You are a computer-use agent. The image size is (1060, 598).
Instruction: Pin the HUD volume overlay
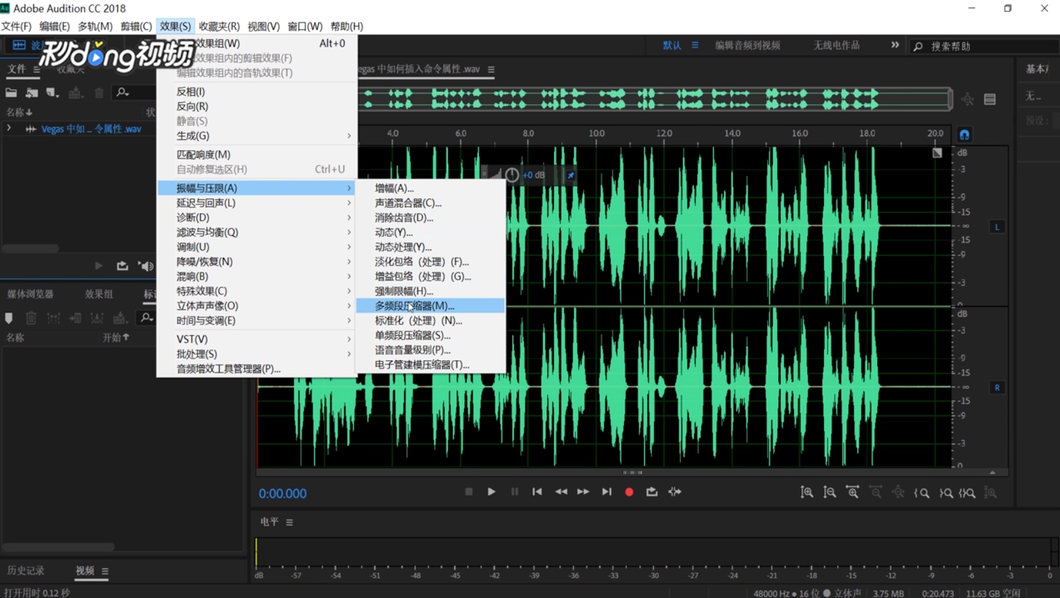(571, 175)
